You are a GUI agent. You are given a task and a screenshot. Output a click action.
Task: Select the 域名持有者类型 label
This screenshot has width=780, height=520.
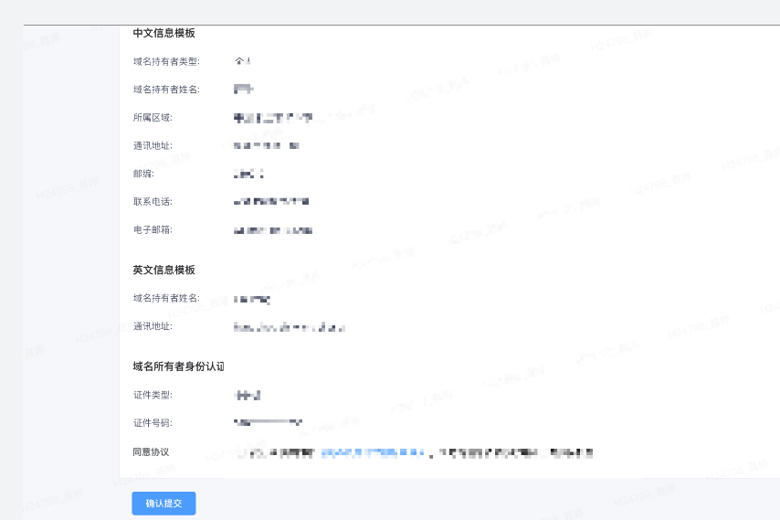pos(166,61)
